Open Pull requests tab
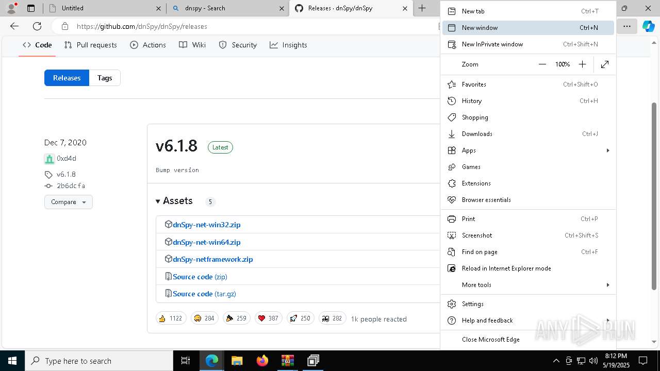Screen dimensions: 660x371 click(x=91, y=45)
